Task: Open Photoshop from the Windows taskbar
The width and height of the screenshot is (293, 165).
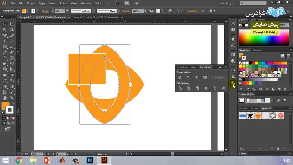Action: (90, 160)
